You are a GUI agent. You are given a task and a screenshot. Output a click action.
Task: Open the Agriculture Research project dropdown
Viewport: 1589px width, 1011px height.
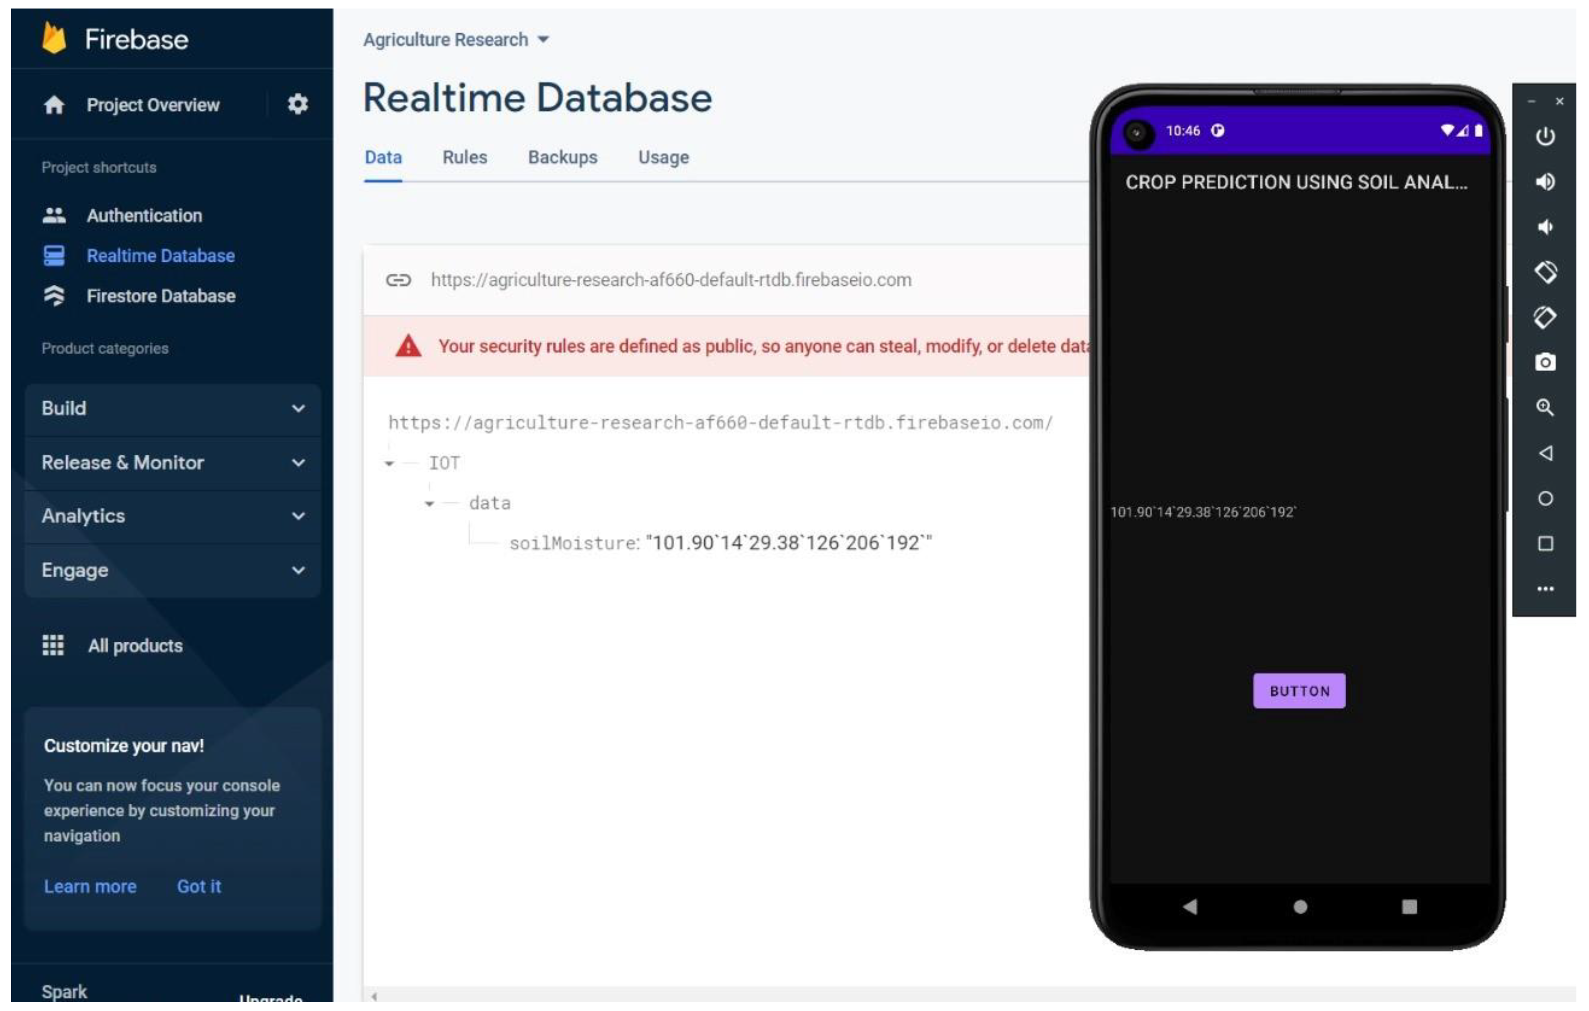tap(456, 40)
